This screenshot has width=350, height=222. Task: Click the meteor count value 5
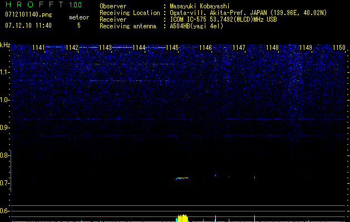[79, 26]
